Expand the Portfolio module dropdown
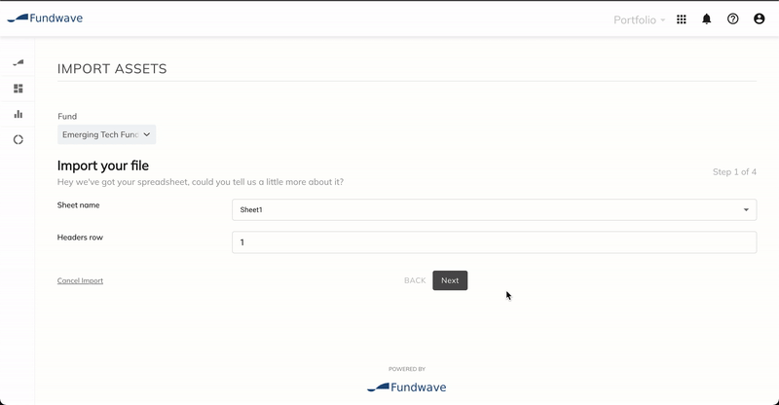 click(640, 19)
